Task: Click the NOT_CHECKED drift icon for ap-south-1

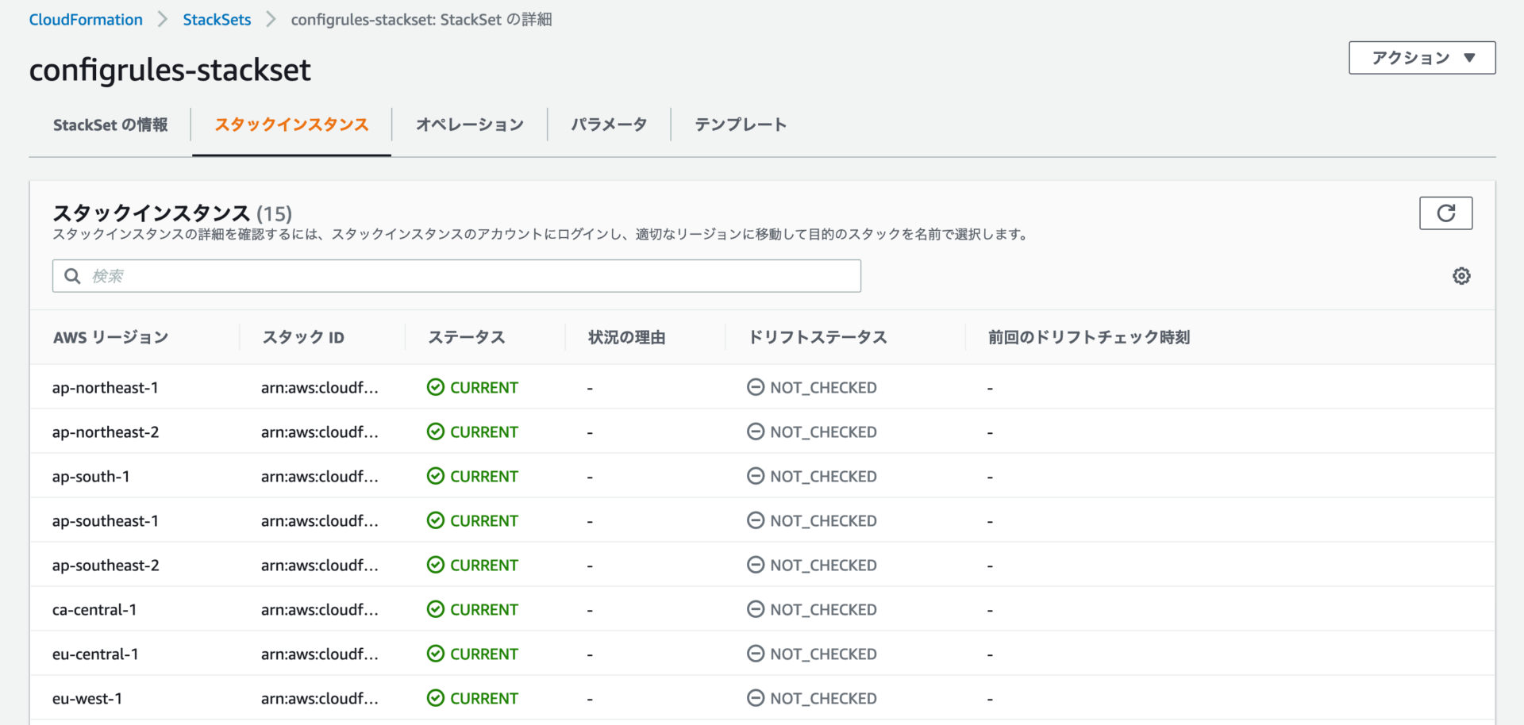Action: tap(756, 476)
